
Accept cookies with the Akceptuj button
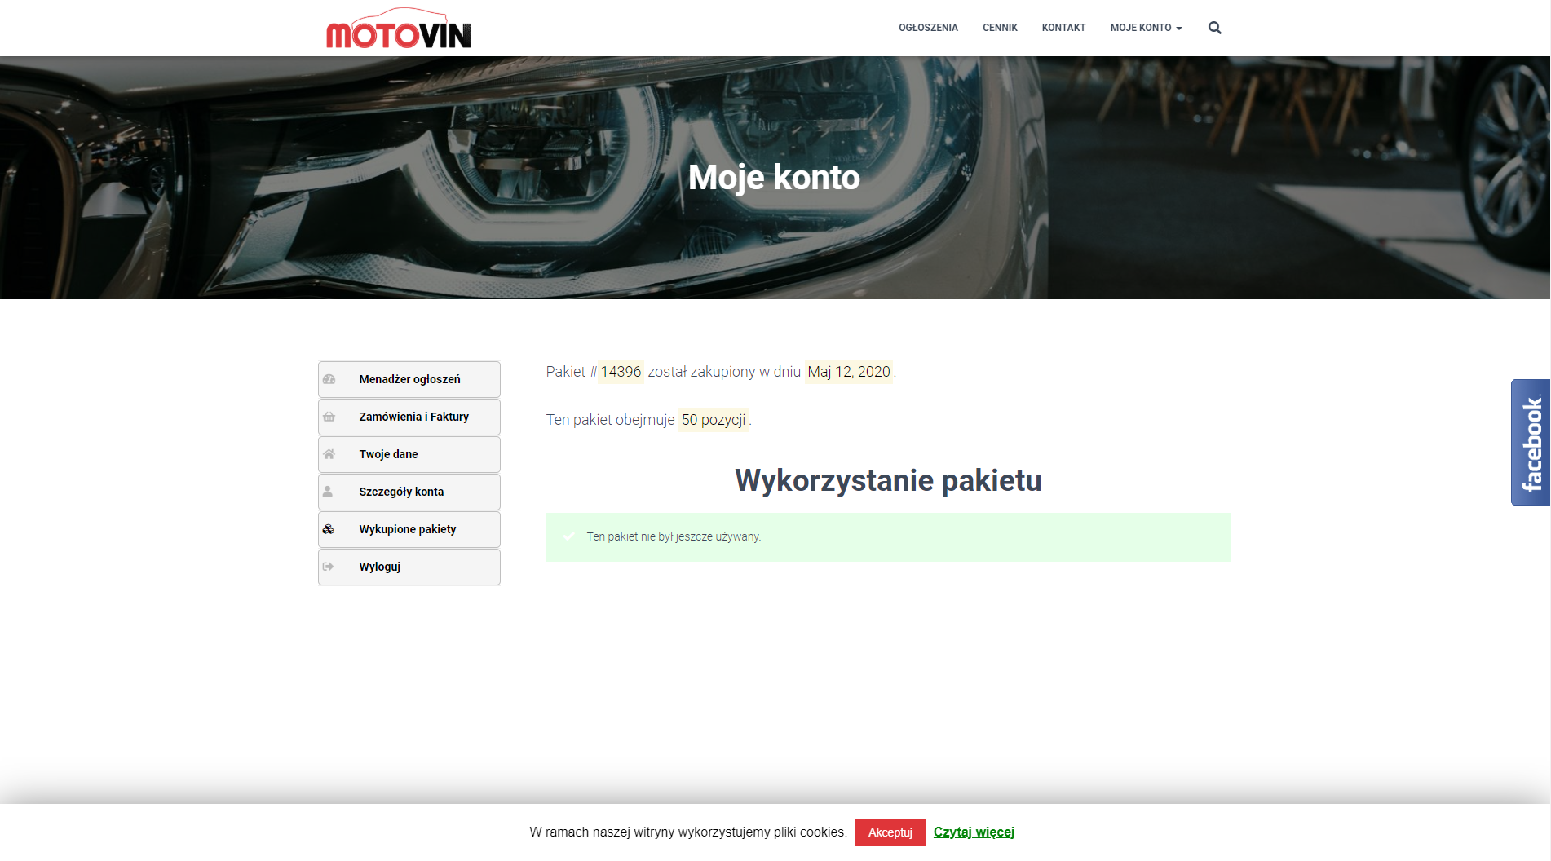[x=890, y=832]
